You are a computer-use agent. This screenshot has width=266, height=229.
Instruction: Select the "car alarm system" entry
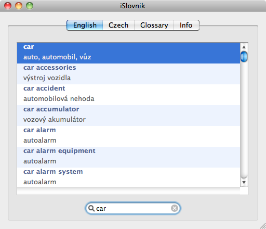pyautogui.click(x=128, y=177)
